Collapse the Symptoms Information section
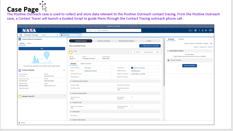Screen dimensions: 233x131 (71, 81)
